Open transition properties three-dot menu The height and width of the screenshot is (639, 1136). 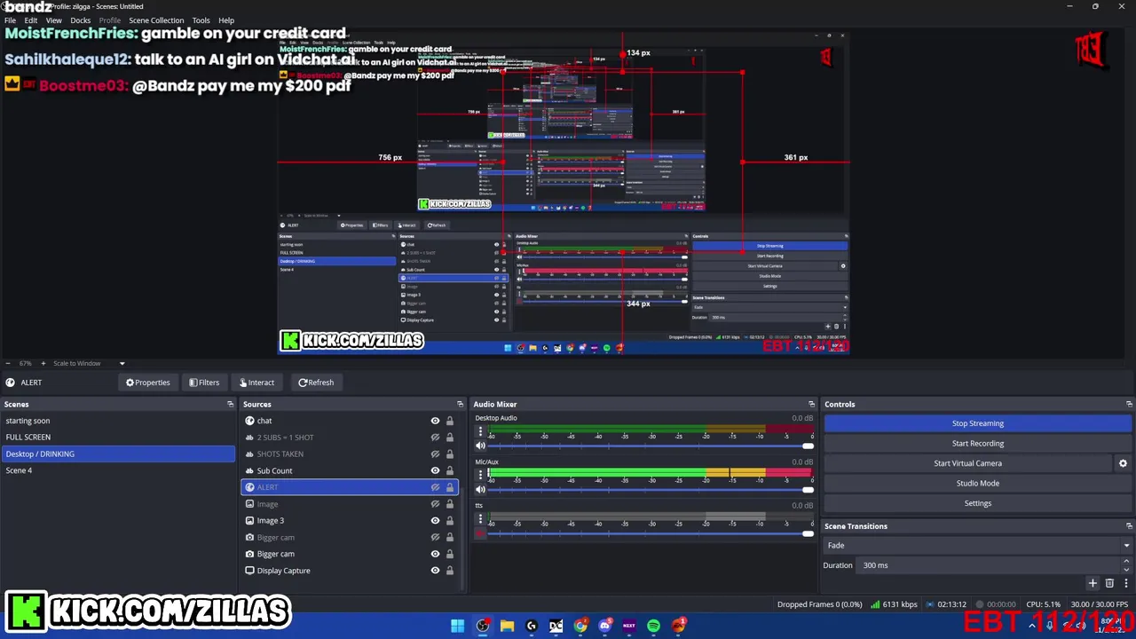point(1125,583)
